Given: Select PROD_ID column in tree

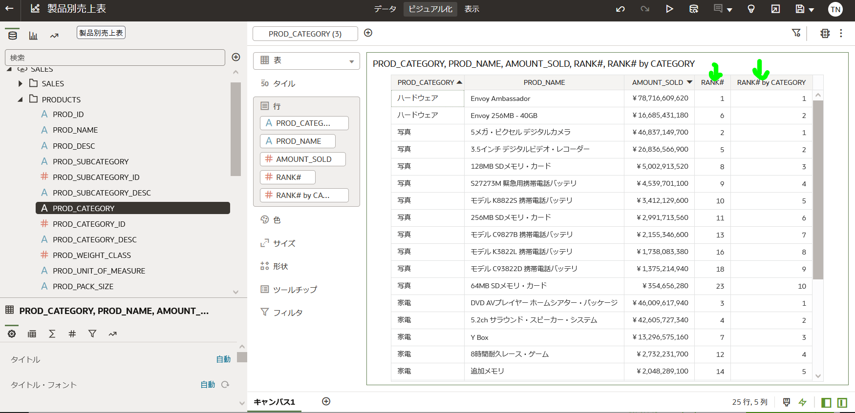Looking at the screenshot, I should [68, 114].
